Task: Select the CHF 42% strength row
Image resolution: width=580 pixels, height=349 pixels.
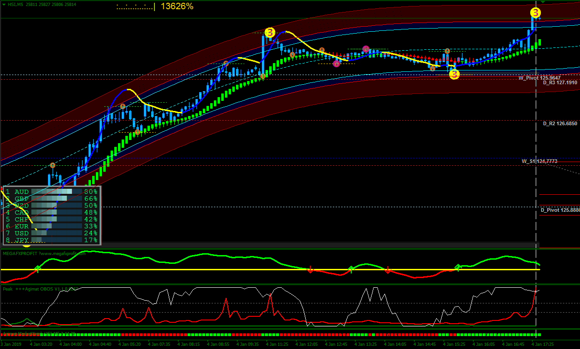Action: (x=52, y=219)
